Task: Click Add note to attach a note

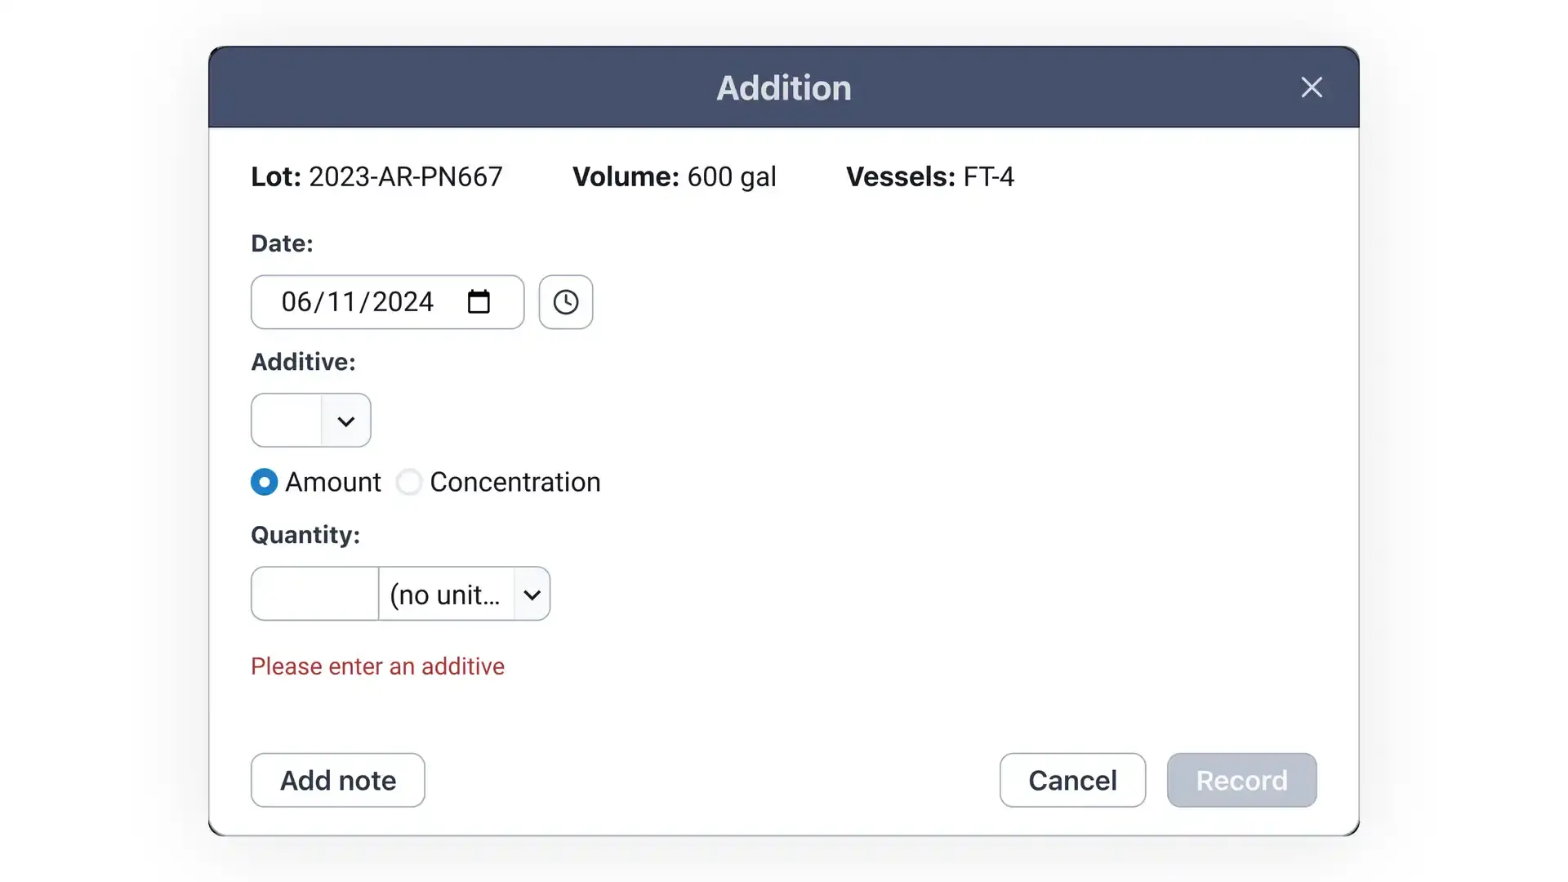Action: (x=337, y=780)
